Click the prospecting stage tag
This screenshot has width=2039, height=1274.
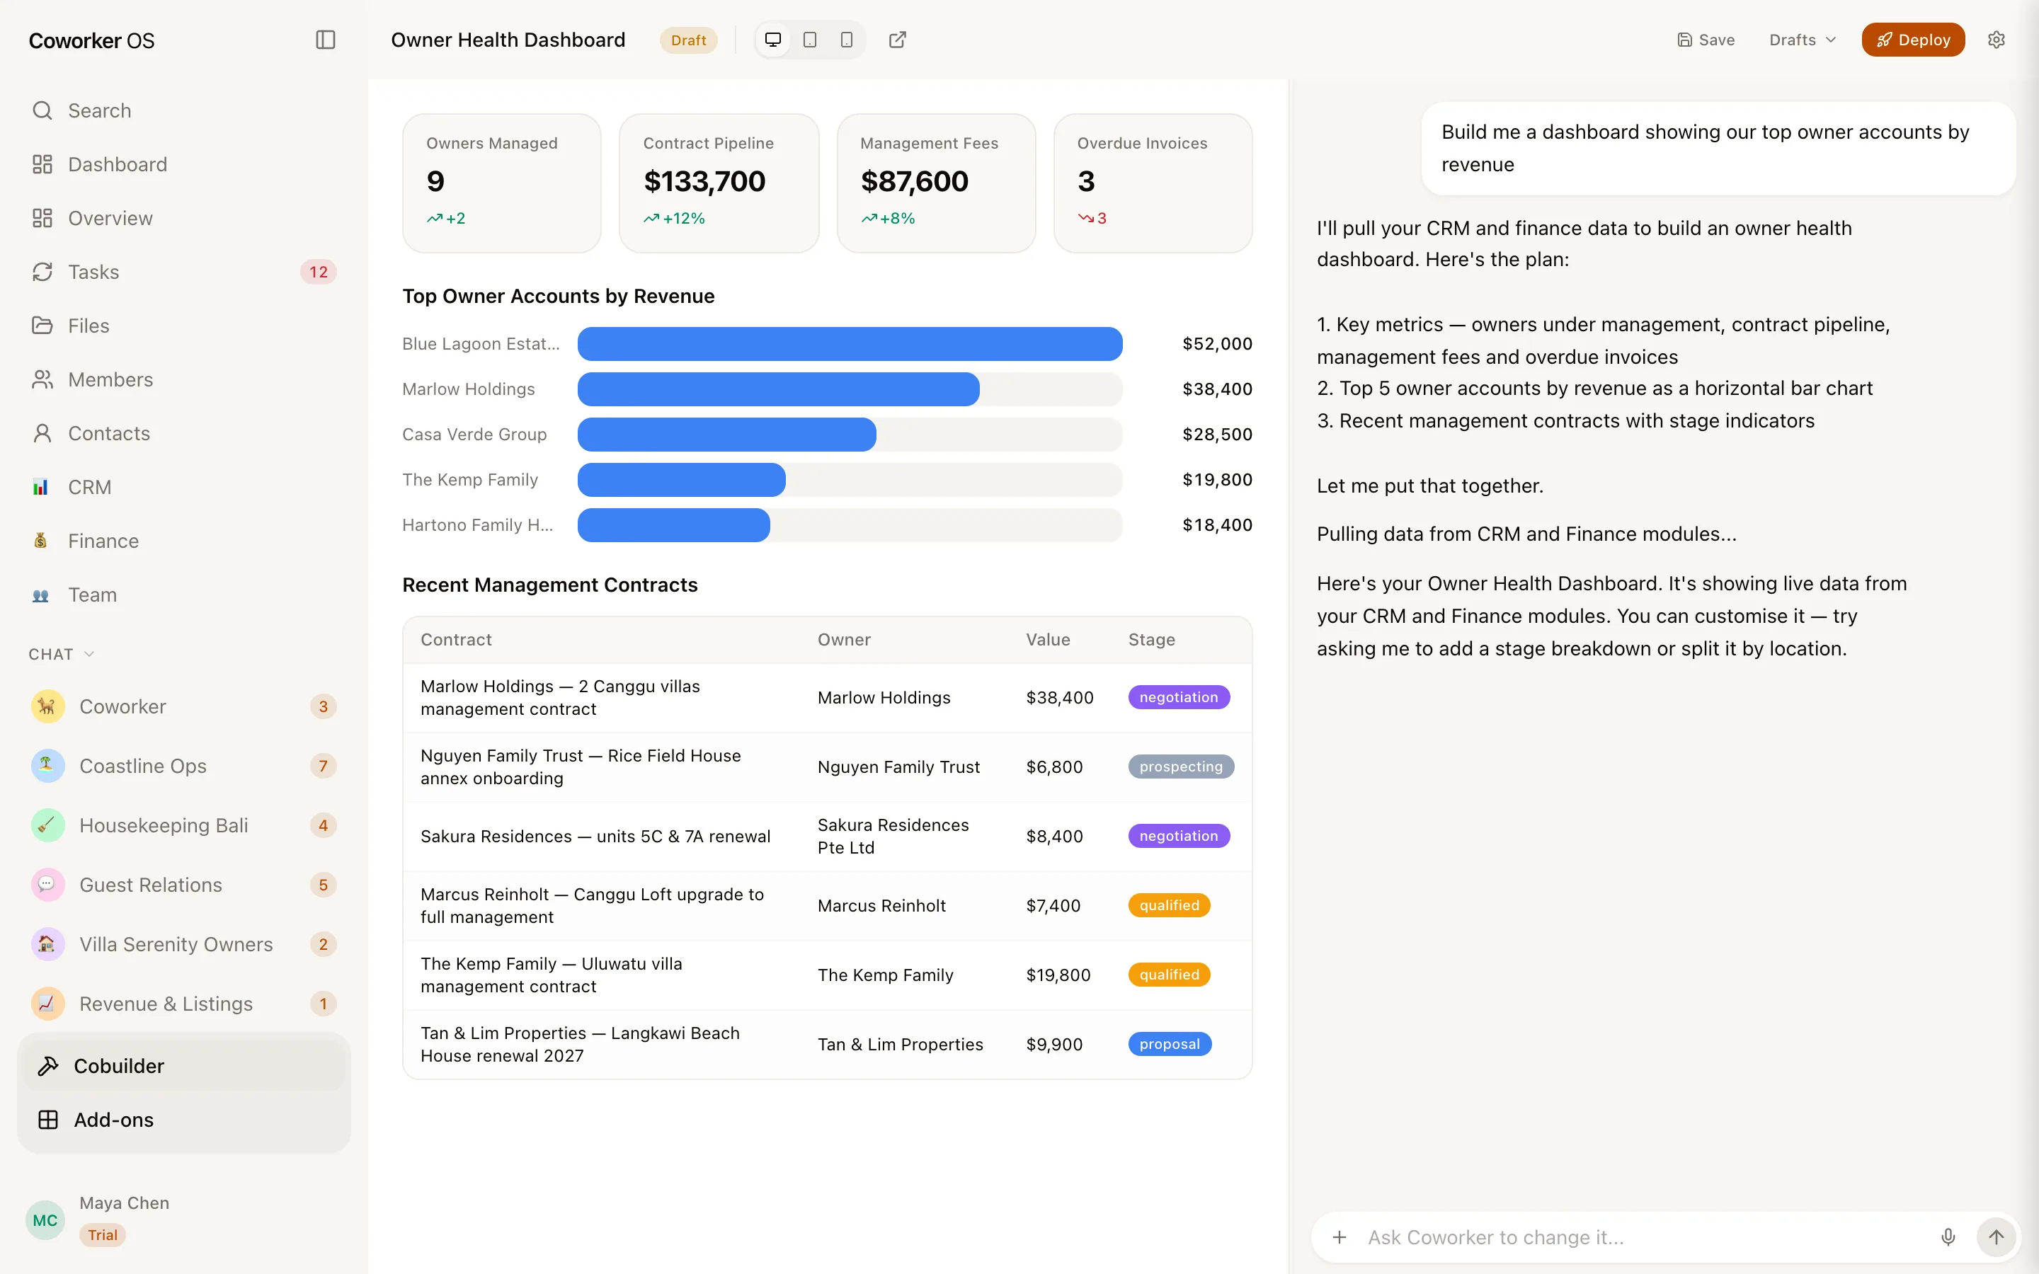(1180, 767)
